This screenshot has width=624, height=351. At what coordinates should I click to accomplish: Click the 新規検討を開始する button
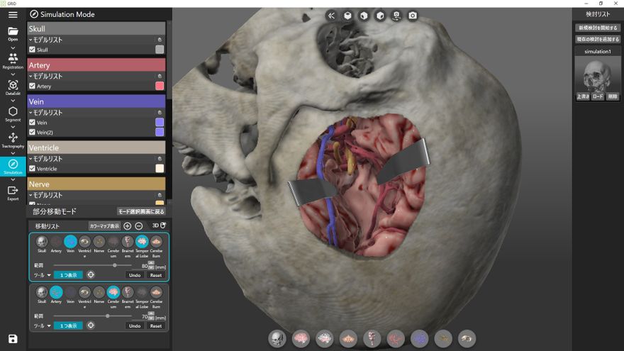coord(598,28)
